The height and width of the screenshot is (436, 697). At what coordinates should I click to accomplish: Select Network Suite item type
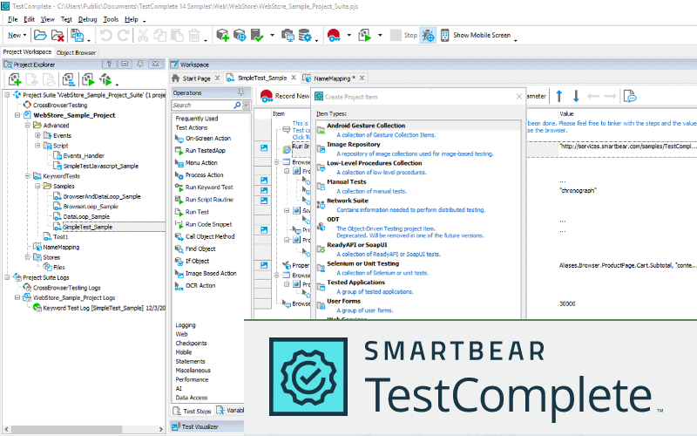pyautogui.click(x=419, y=205)
